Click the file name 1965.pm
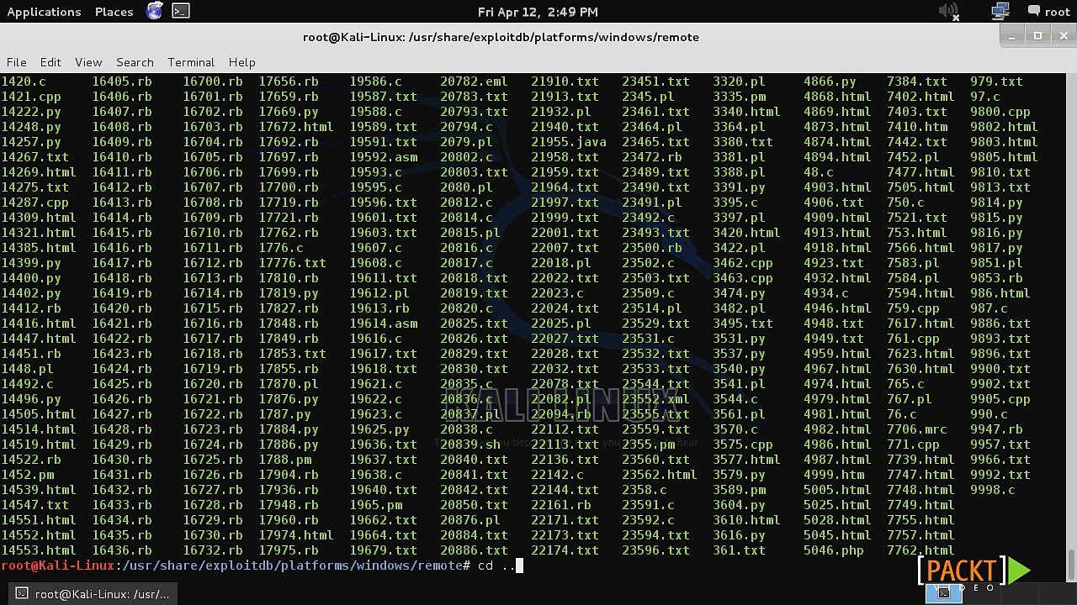Viewport: 1077px width, 605px height. point(376,505)
